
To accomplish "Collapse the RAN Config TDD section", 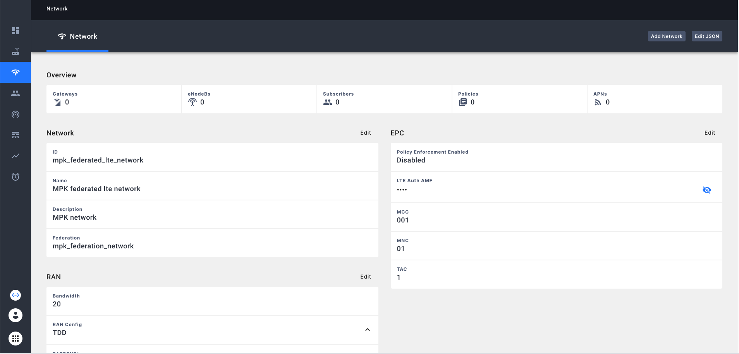I will click(367, 330).
